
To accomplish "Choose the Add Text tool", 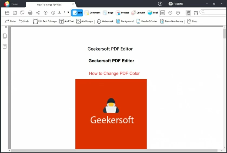I will point(66,21).
